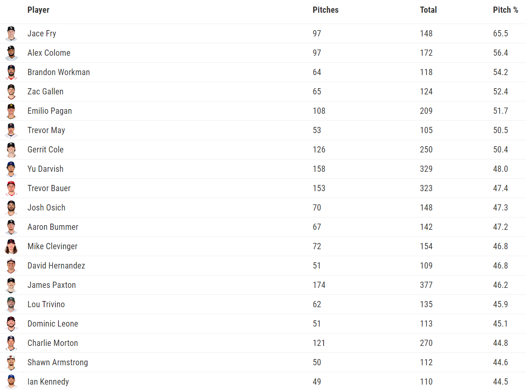Image resolution: width=526 pixels, height=390 pixels.
Task: Sort by the Total column header
Action: [428, 10]
